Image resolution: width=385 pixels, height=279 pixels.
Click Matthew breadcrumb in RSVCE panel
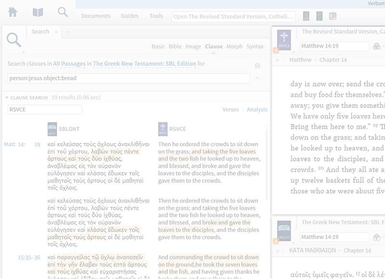point(300,60)
